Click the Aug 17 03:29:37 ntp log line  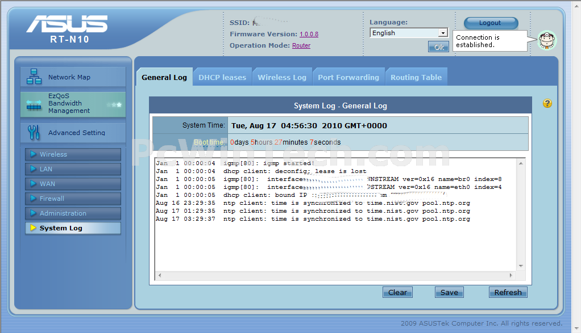pos(313,219)
